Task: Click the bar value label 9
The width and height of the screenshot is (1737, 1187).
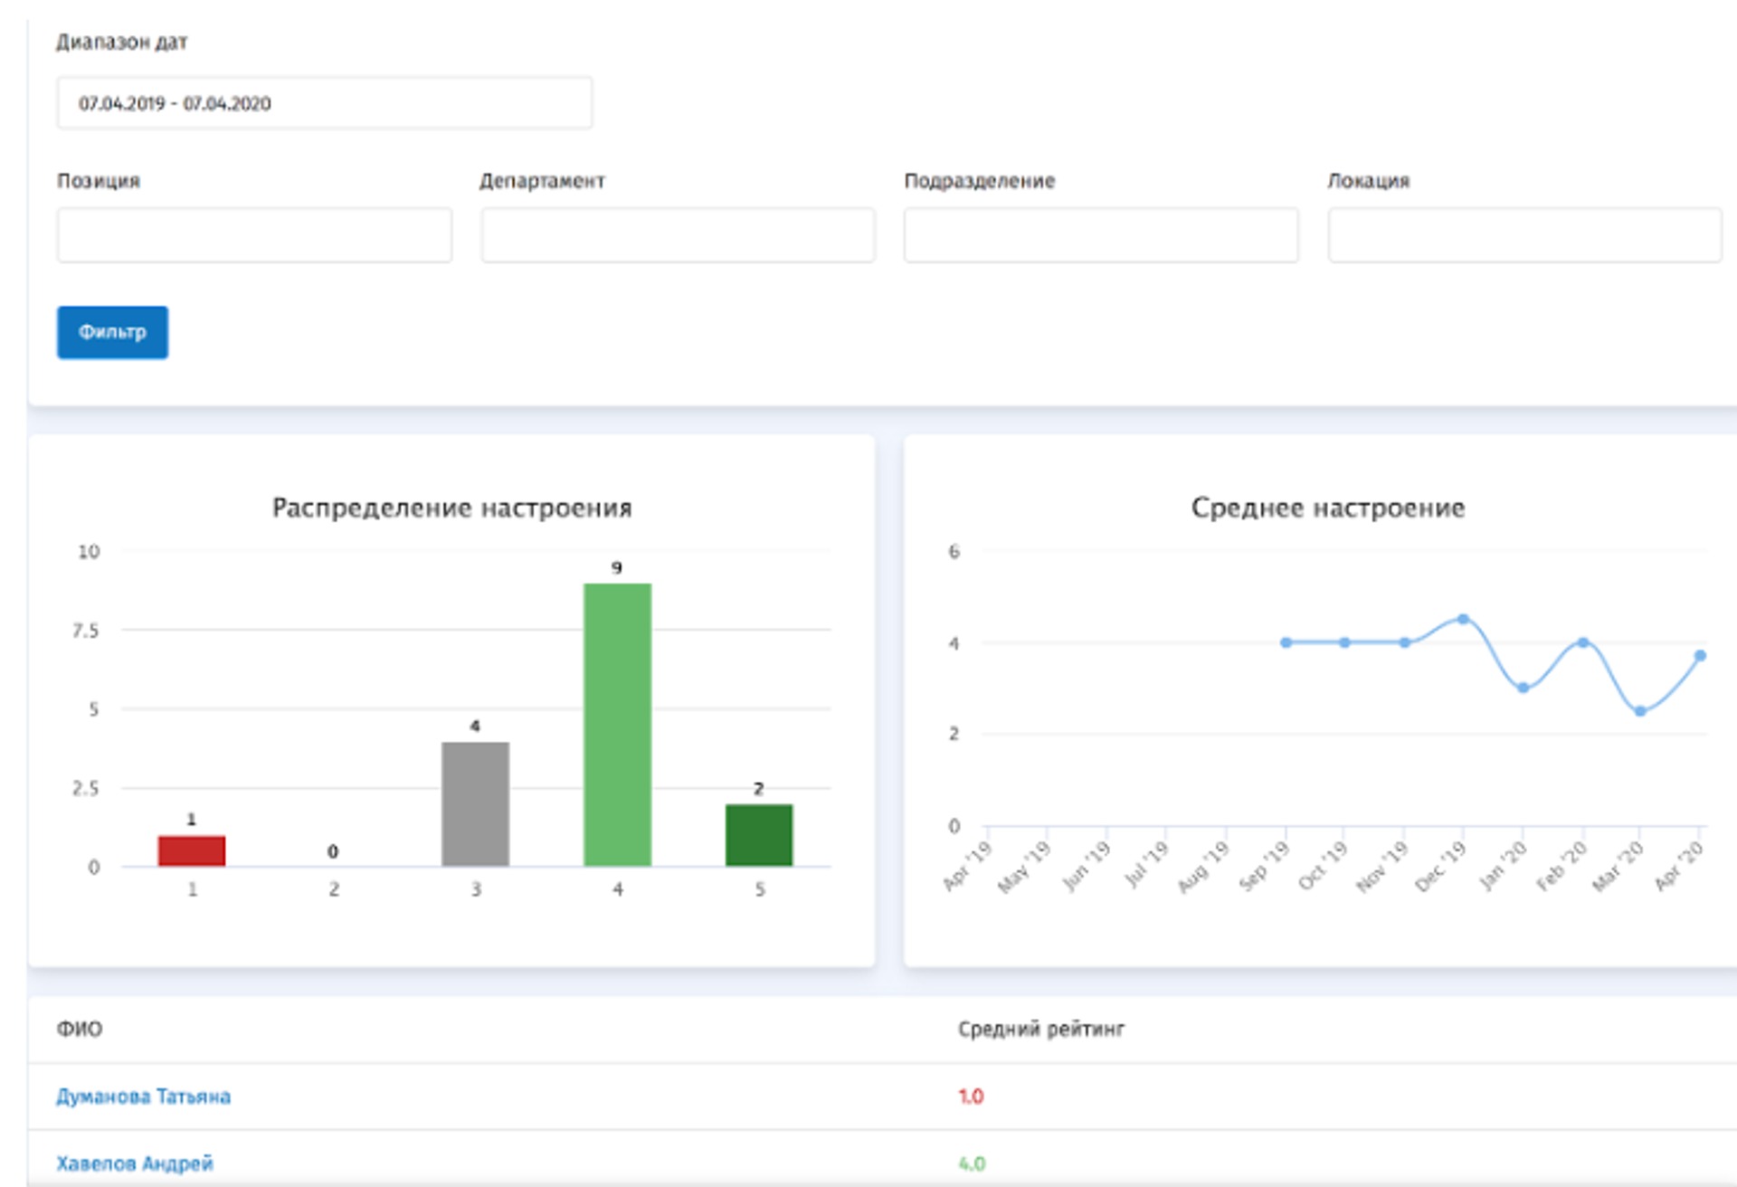Action: (x=617, y=568)
